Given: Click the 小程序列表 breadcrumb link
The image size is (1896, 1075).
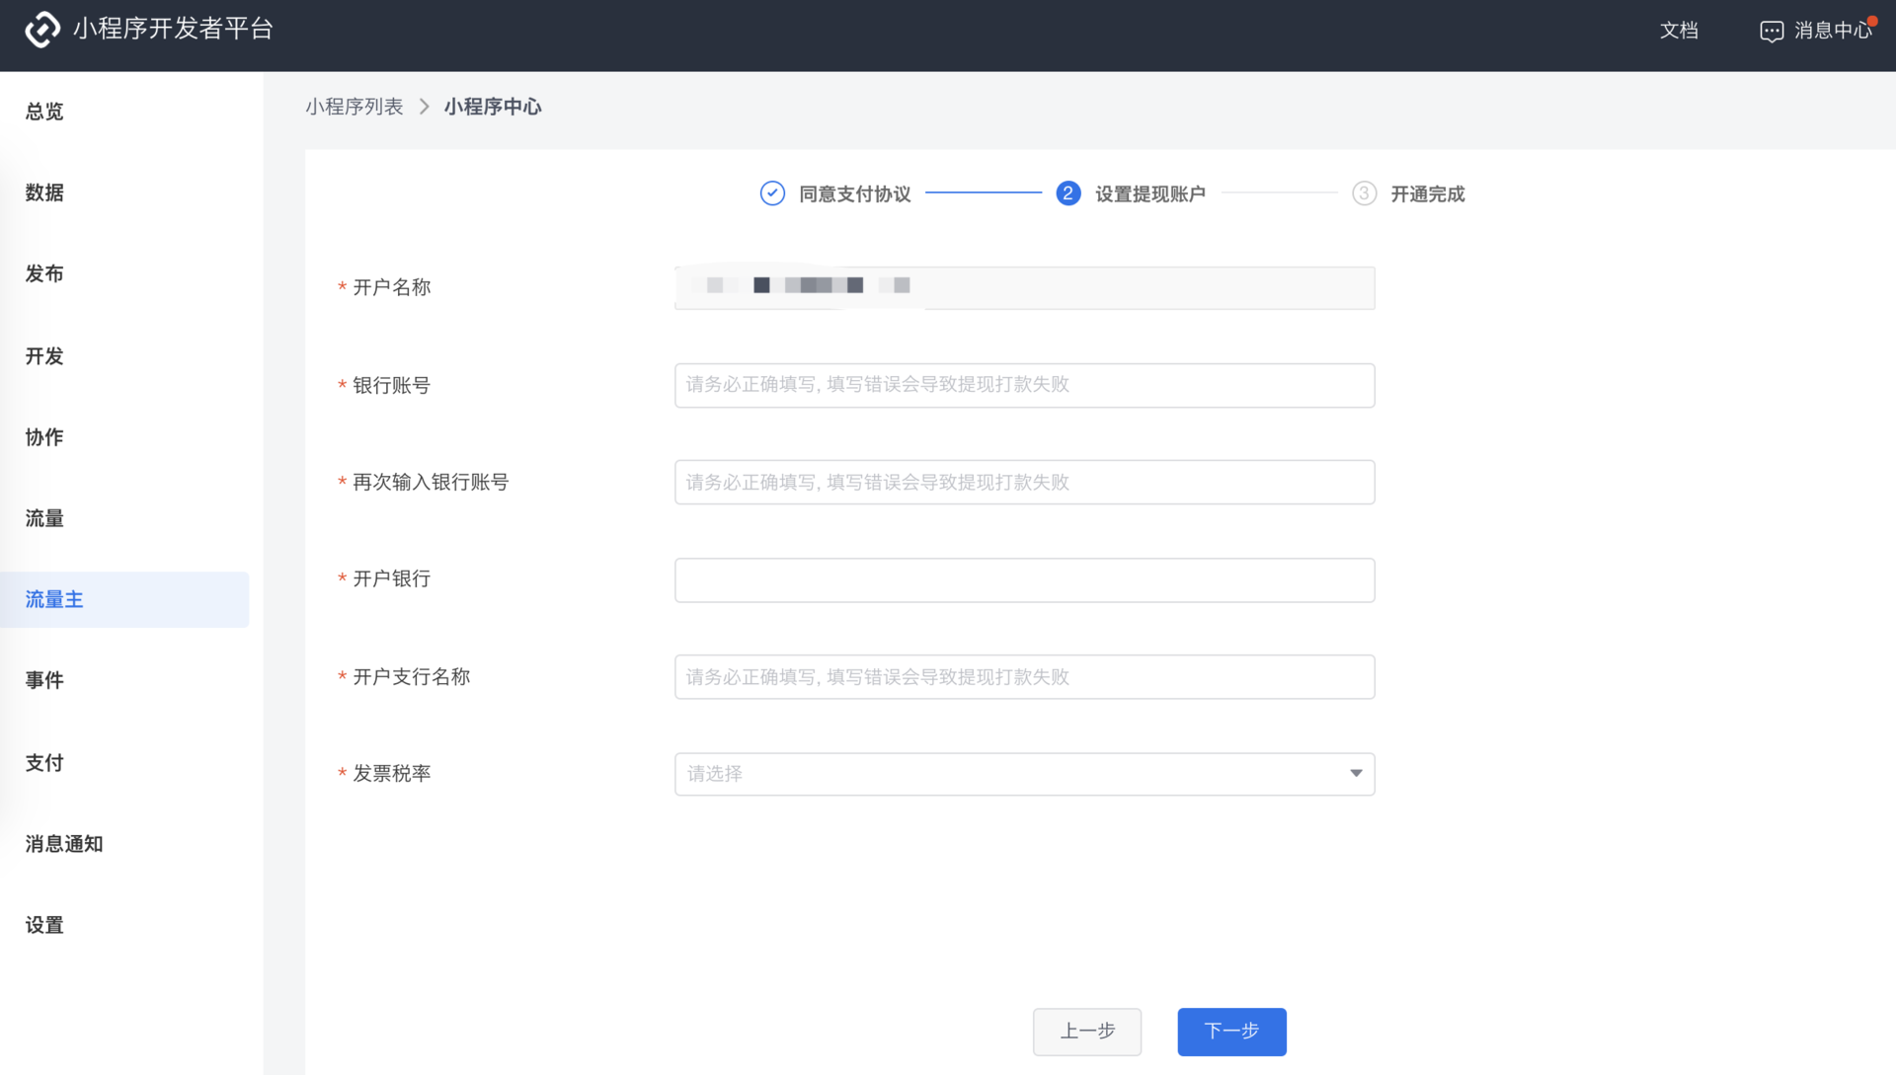Looking at the screenshot, I should [355, 106].
